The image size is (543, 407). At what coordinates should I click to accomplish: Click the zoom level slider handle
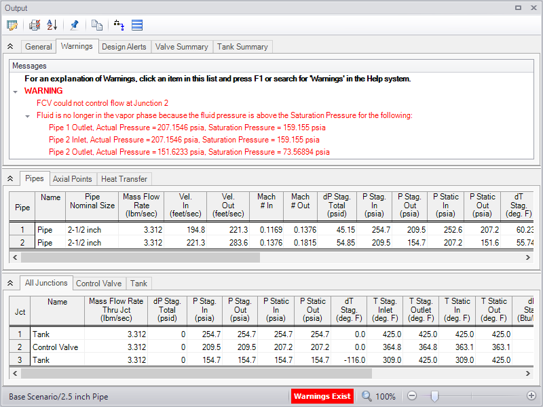434,396
